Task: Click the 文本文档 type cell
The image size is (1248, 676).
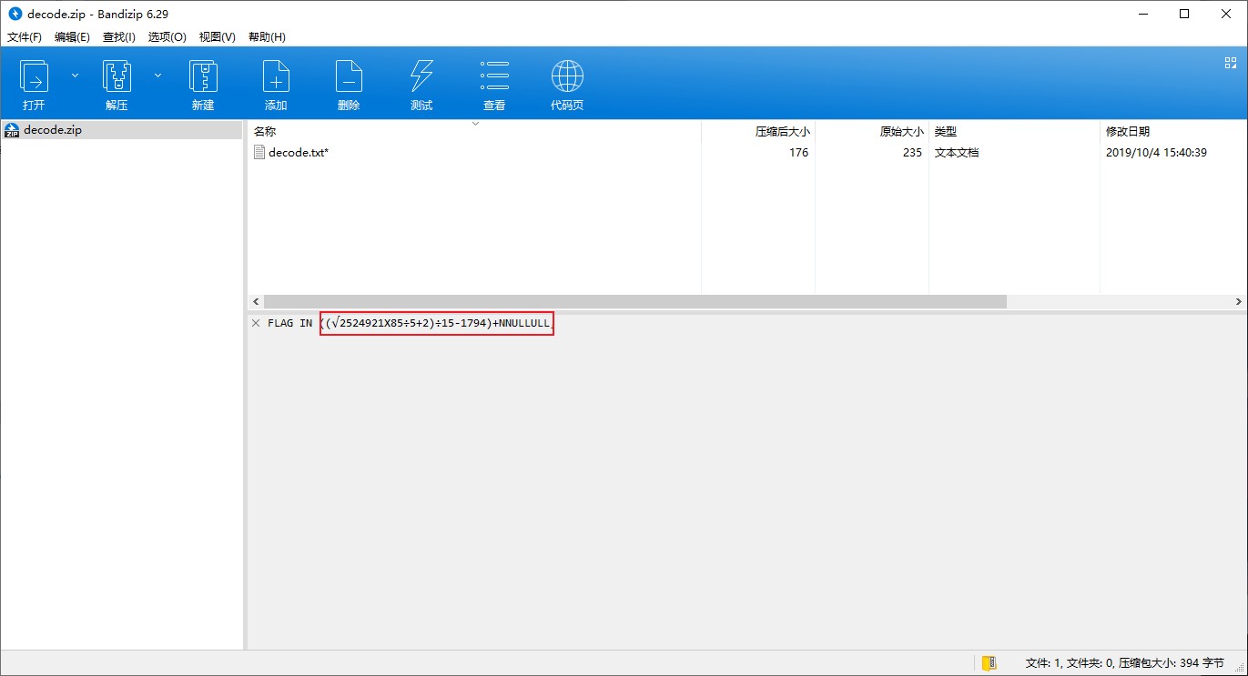Action: [x=957, y=153]
